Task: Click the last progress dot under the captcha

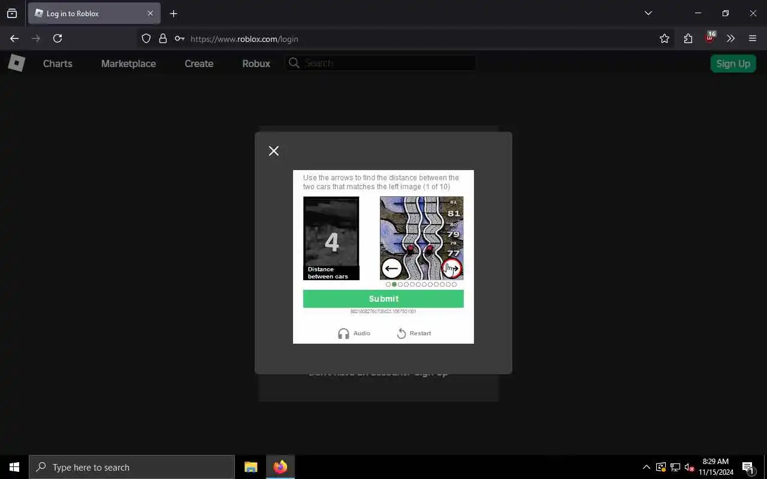Action: click(454, 284)
